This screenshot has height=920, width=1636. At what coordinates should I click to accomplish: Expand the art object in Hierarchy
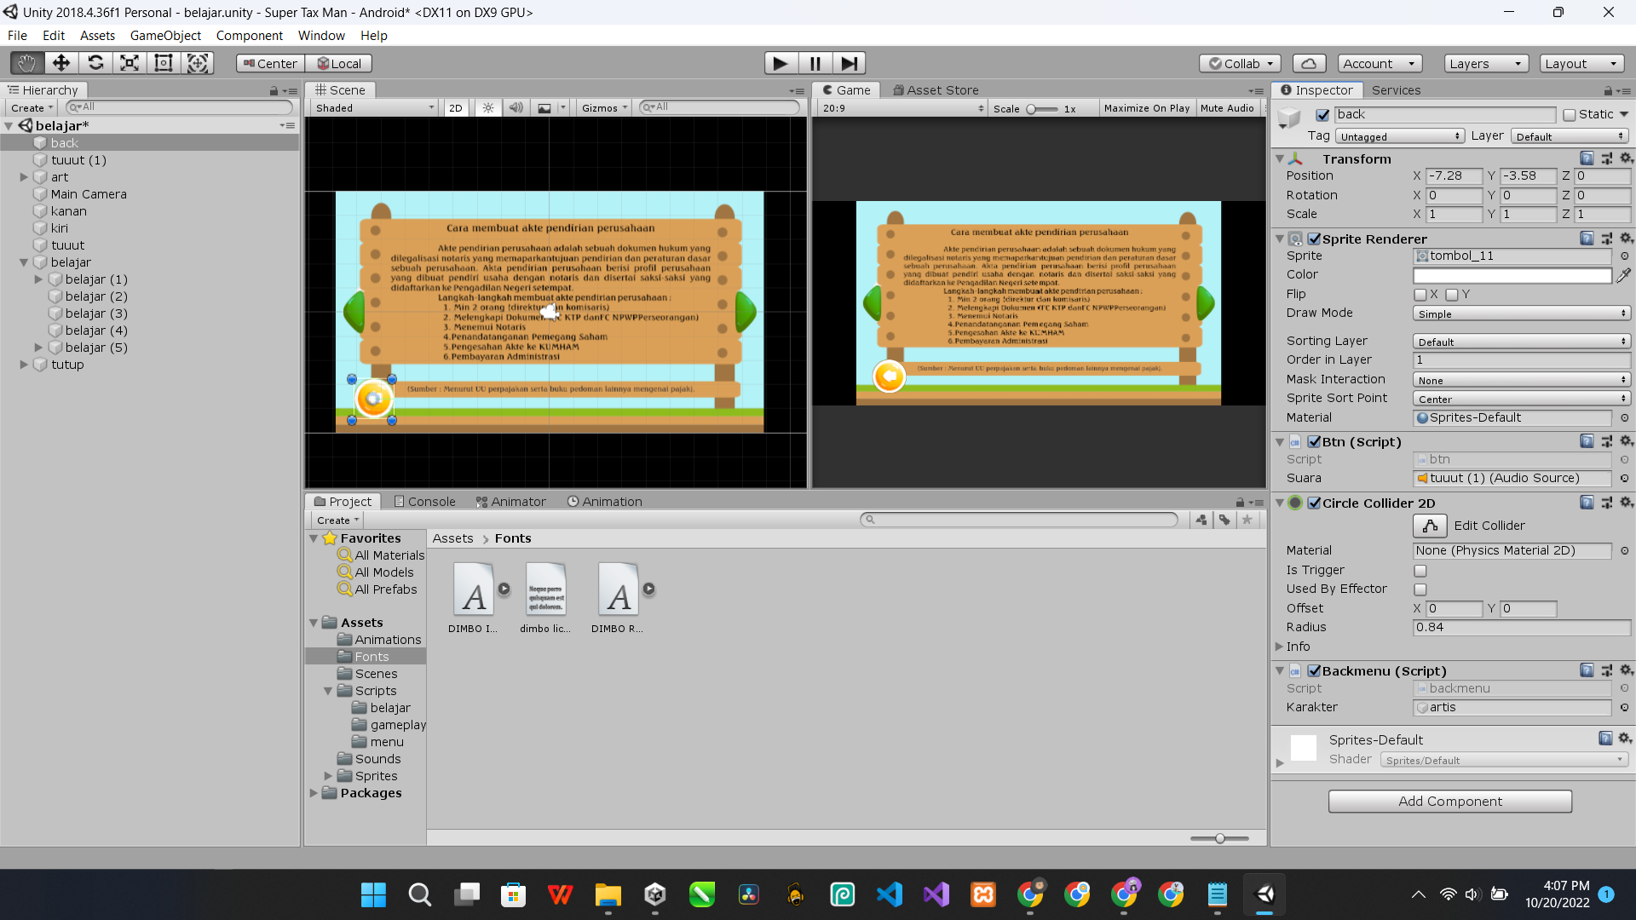(24, 177)
